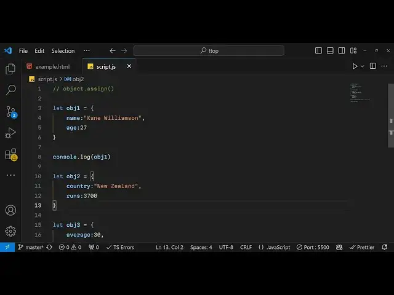Open Run and Debug view
The image size is (394, 295).
[10, 133]
